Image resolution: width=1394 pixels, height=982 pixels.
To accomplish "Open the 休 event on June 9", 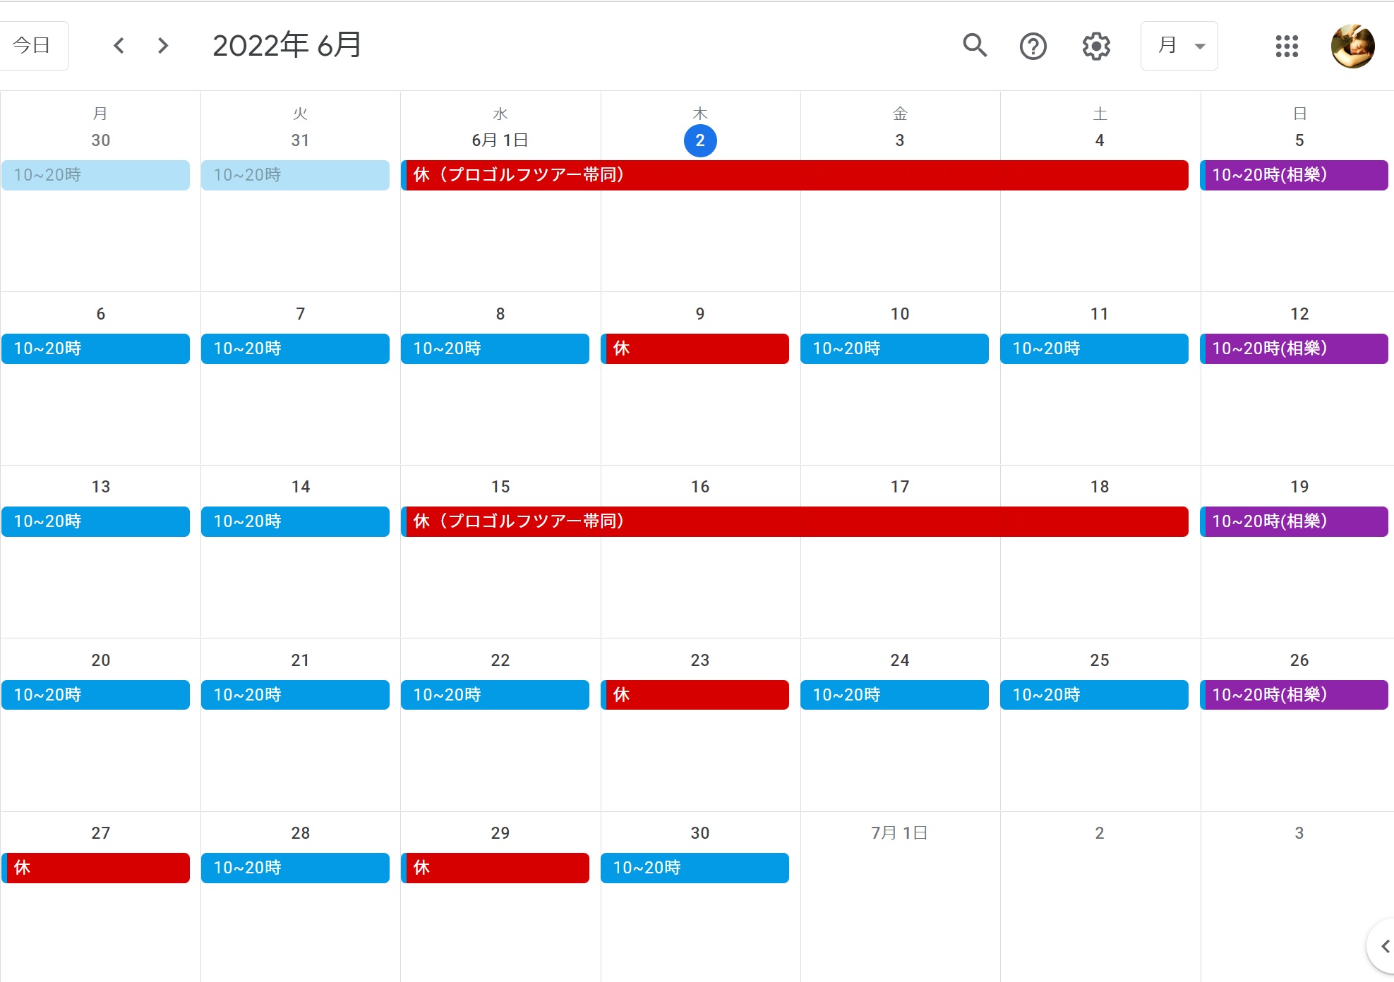I will click(695, 348).
